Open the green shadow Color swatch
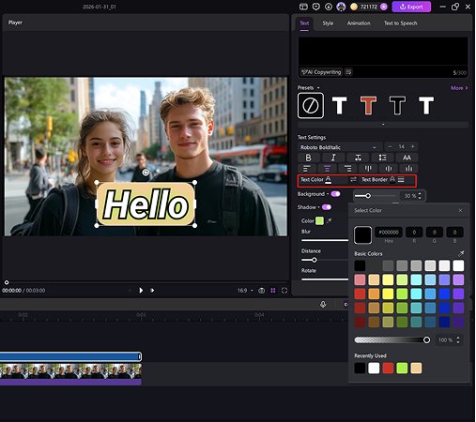This screenshot has width=476, height=422. (319, 220)
